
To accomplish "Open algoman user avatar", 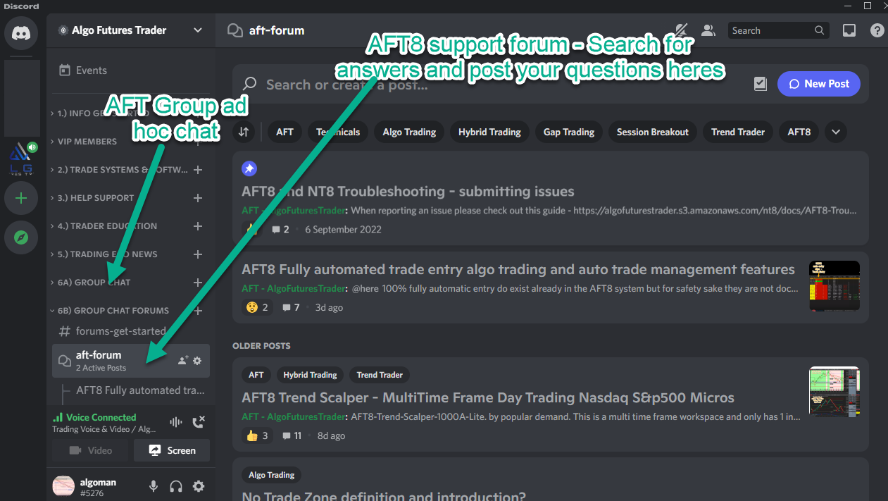I will tap(63, 486).
